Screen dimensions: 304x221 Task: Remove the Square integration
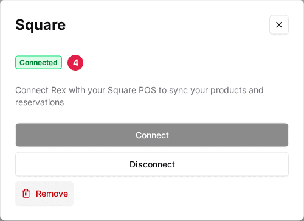coord(44,194)
